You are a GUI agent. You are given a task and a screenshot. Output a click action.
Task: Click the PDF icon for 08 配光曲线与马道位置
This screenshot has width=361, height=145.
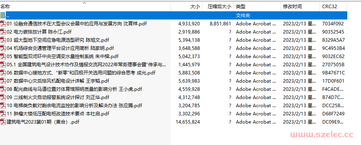[x=3, y=89]
